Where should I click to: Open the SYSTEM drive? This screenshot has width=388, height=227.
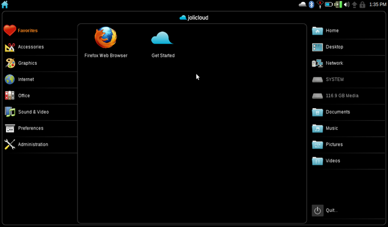348,79
